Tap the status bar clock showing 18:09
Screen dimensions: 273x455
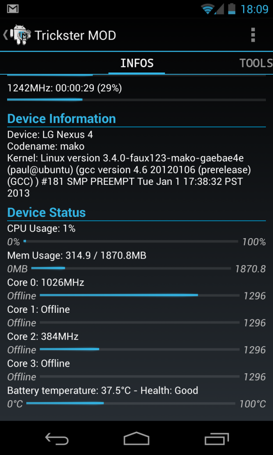(x=254, y=9)
